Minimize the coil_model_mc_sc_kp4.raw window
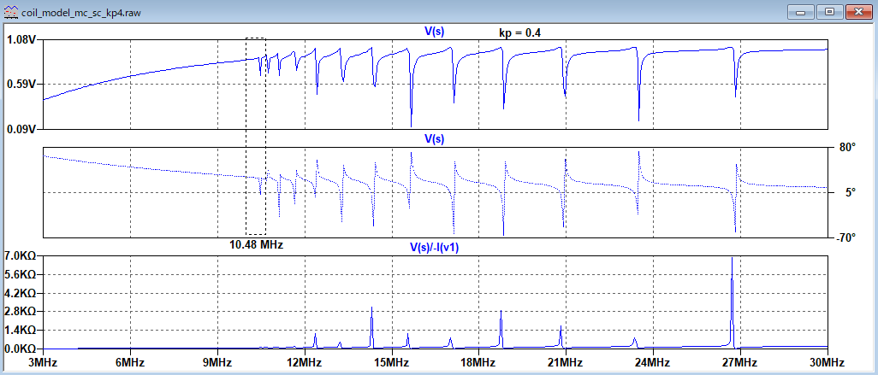This screenshot has height=375, width=878. (x=800, y=11)
